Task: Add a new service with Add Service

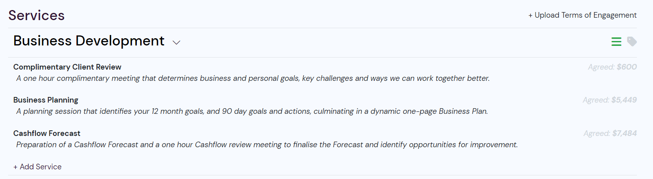Action: pyautogui.click(x=37, y=167)
